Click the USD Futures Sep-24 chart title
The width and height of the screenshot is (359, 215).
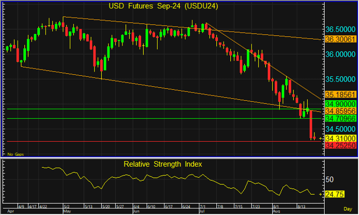click(x=163, y=6)
